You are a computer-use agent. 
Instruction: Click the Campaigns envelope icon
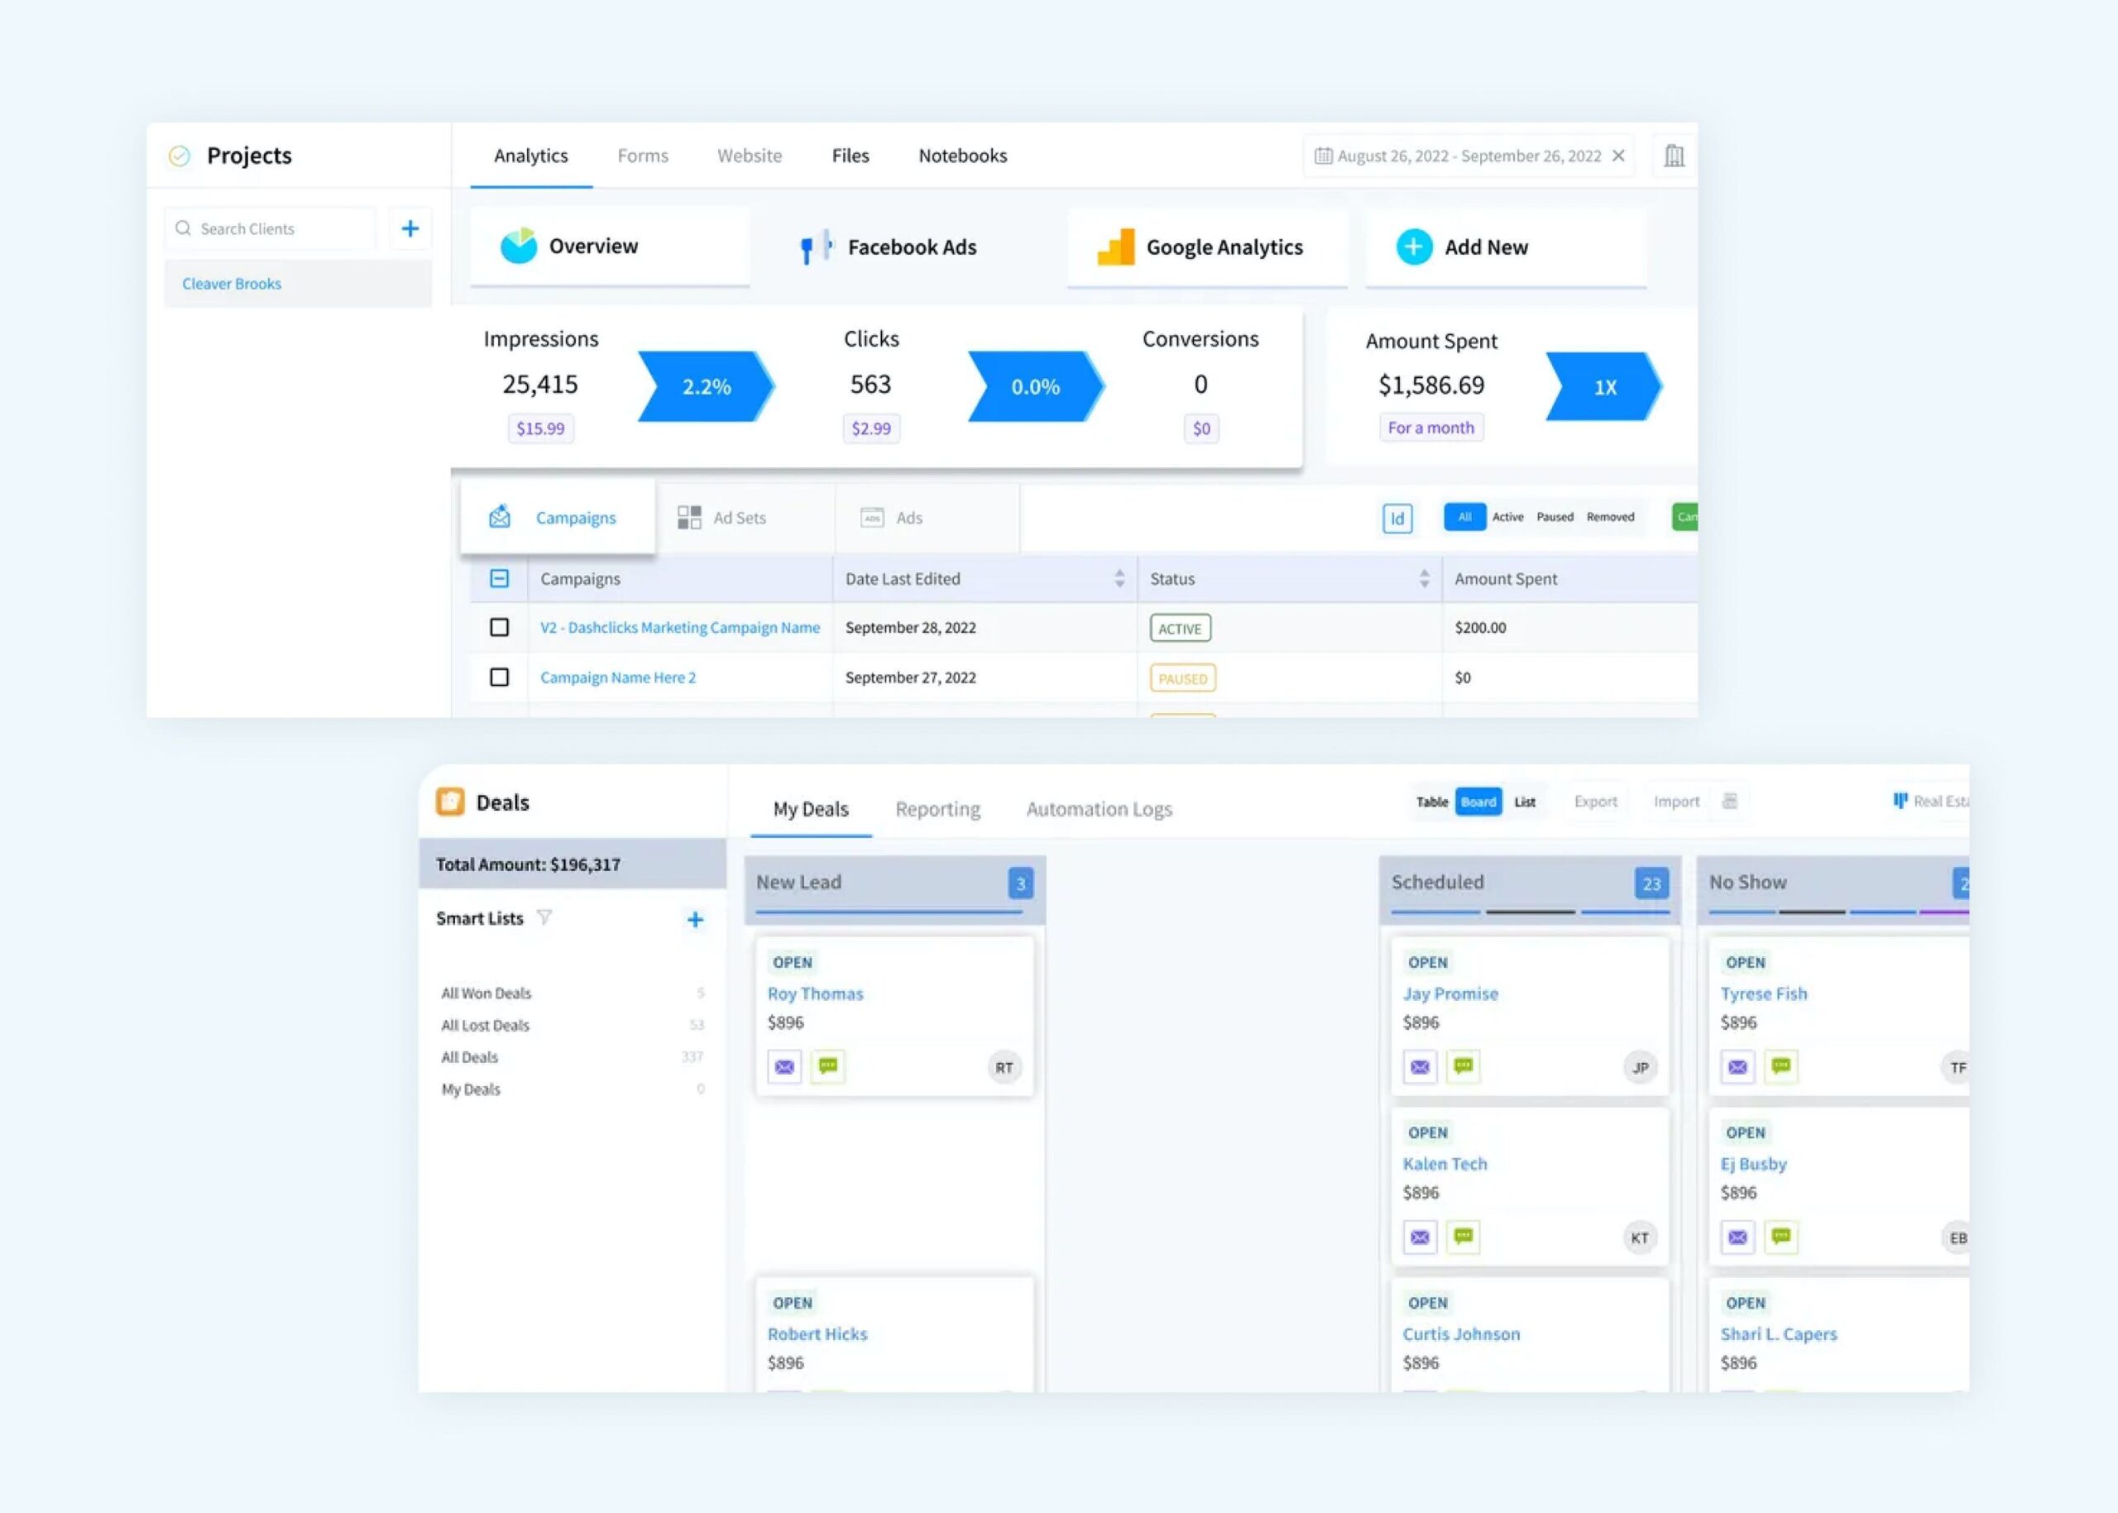pos(500,516)
